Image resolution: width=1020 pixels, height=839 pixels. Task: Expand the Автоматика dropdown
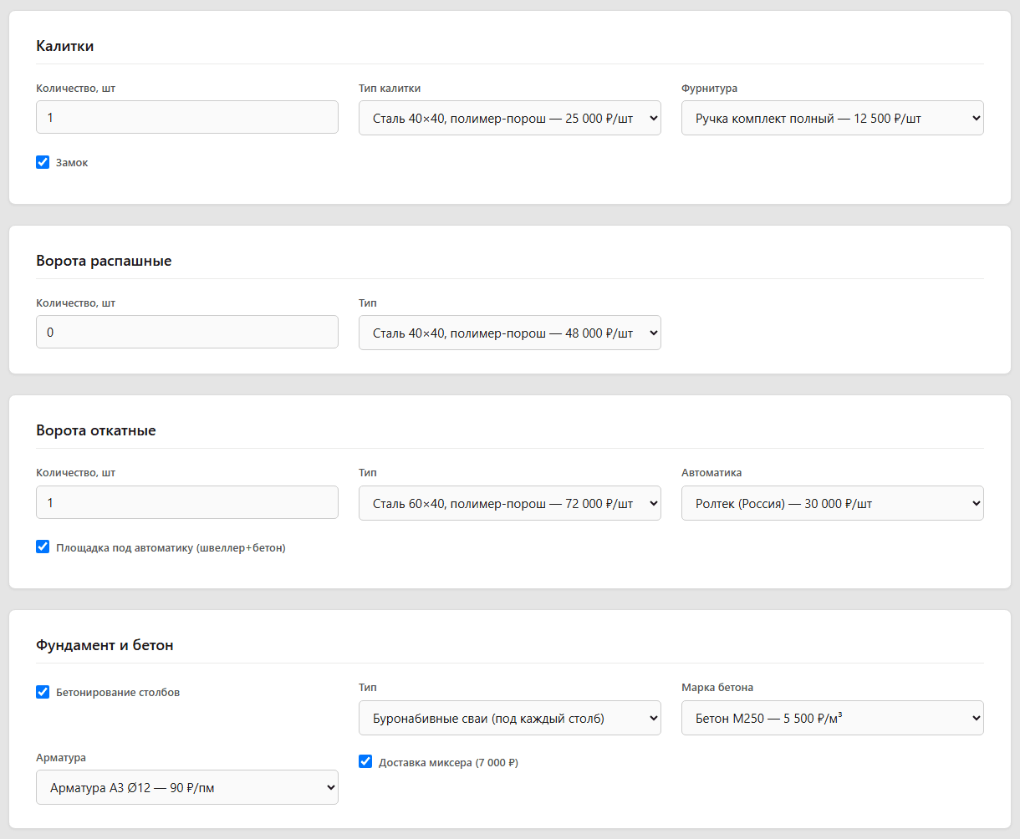833,503
